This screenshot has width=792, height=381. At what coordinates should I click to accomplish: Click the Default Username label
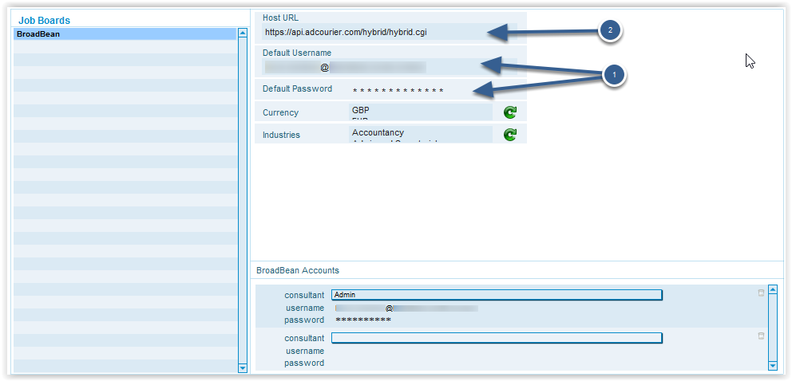[297, 53]
